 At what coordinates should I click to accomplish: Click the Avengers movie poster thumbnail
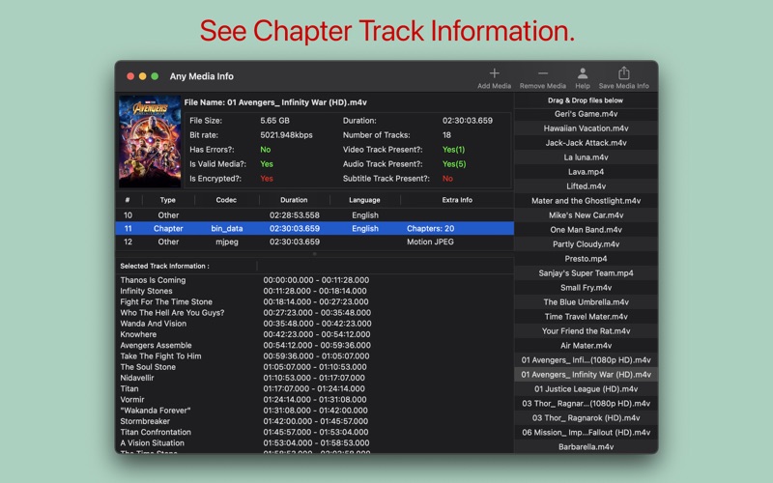[150, 141]
